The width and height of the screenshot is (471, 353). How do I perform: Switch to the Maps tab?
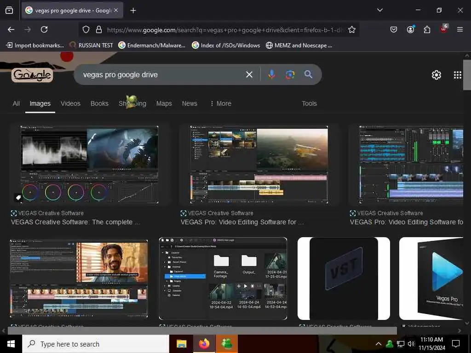(164, 103)
